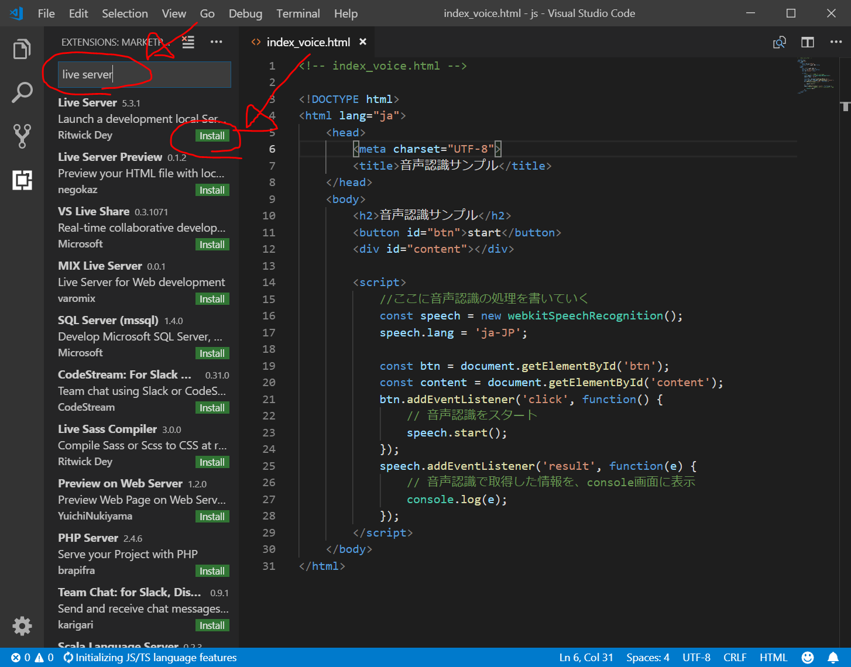851x667 pixels.
Task: Click the editor minimap preview
Action: click(815, 76)
